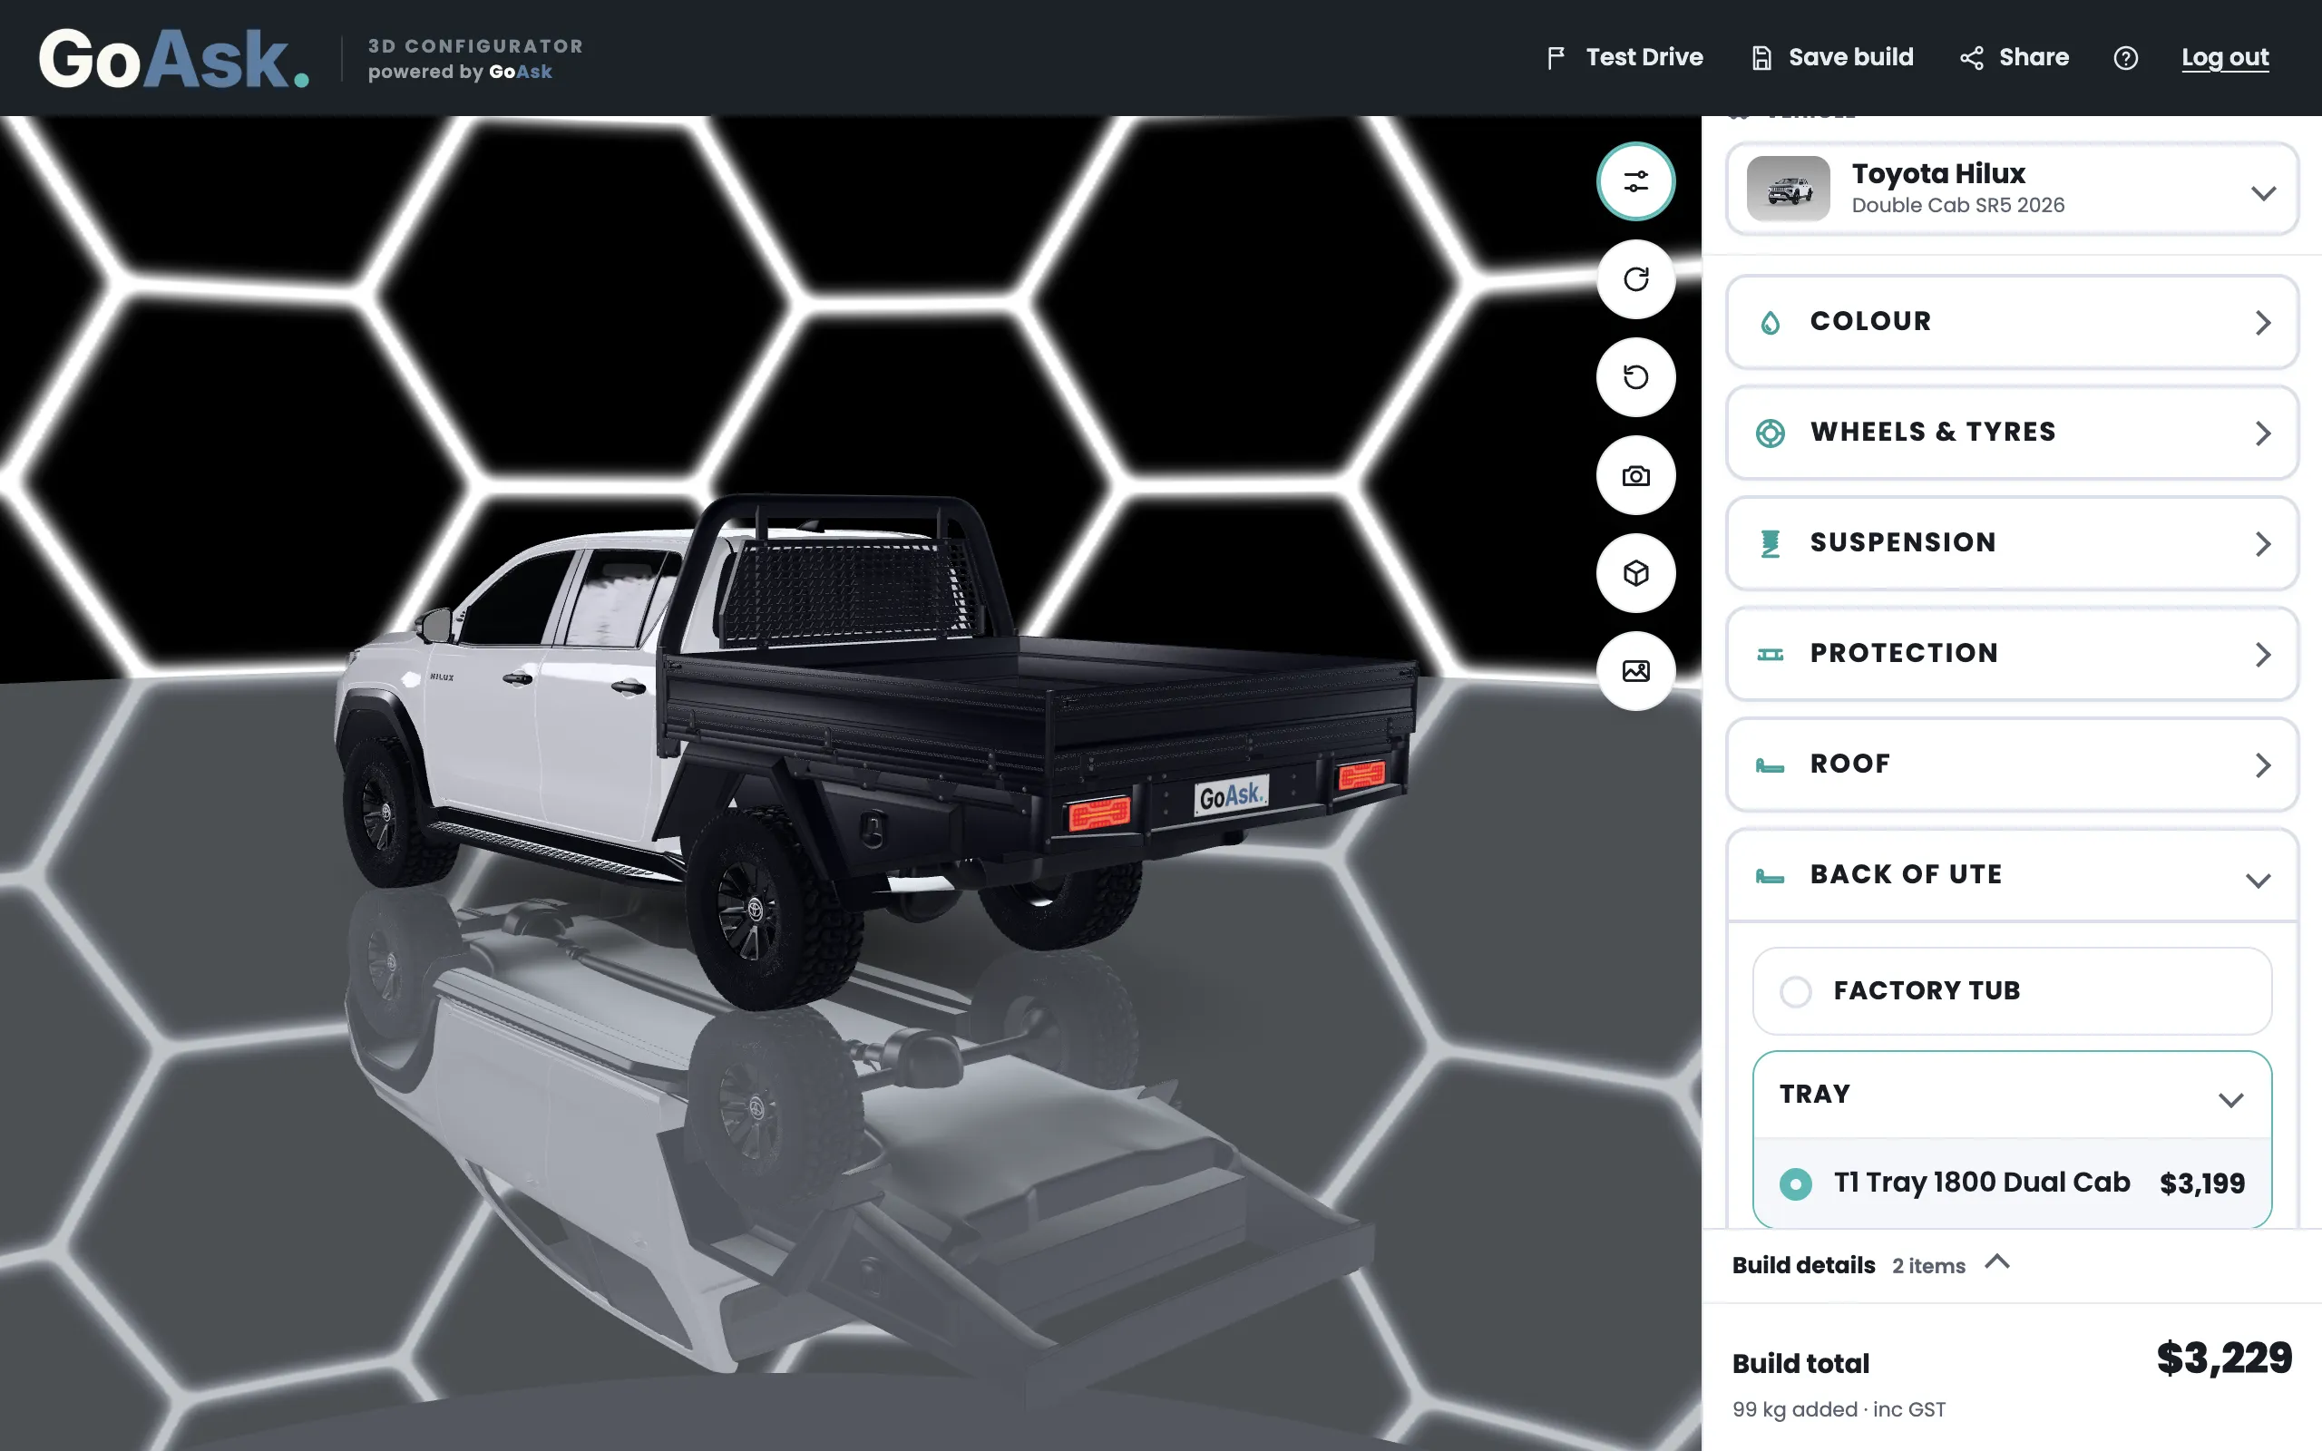Open the Toyota Hilux vehicle dropdown
2322x1451 pixels.
tap(2012, 189)
